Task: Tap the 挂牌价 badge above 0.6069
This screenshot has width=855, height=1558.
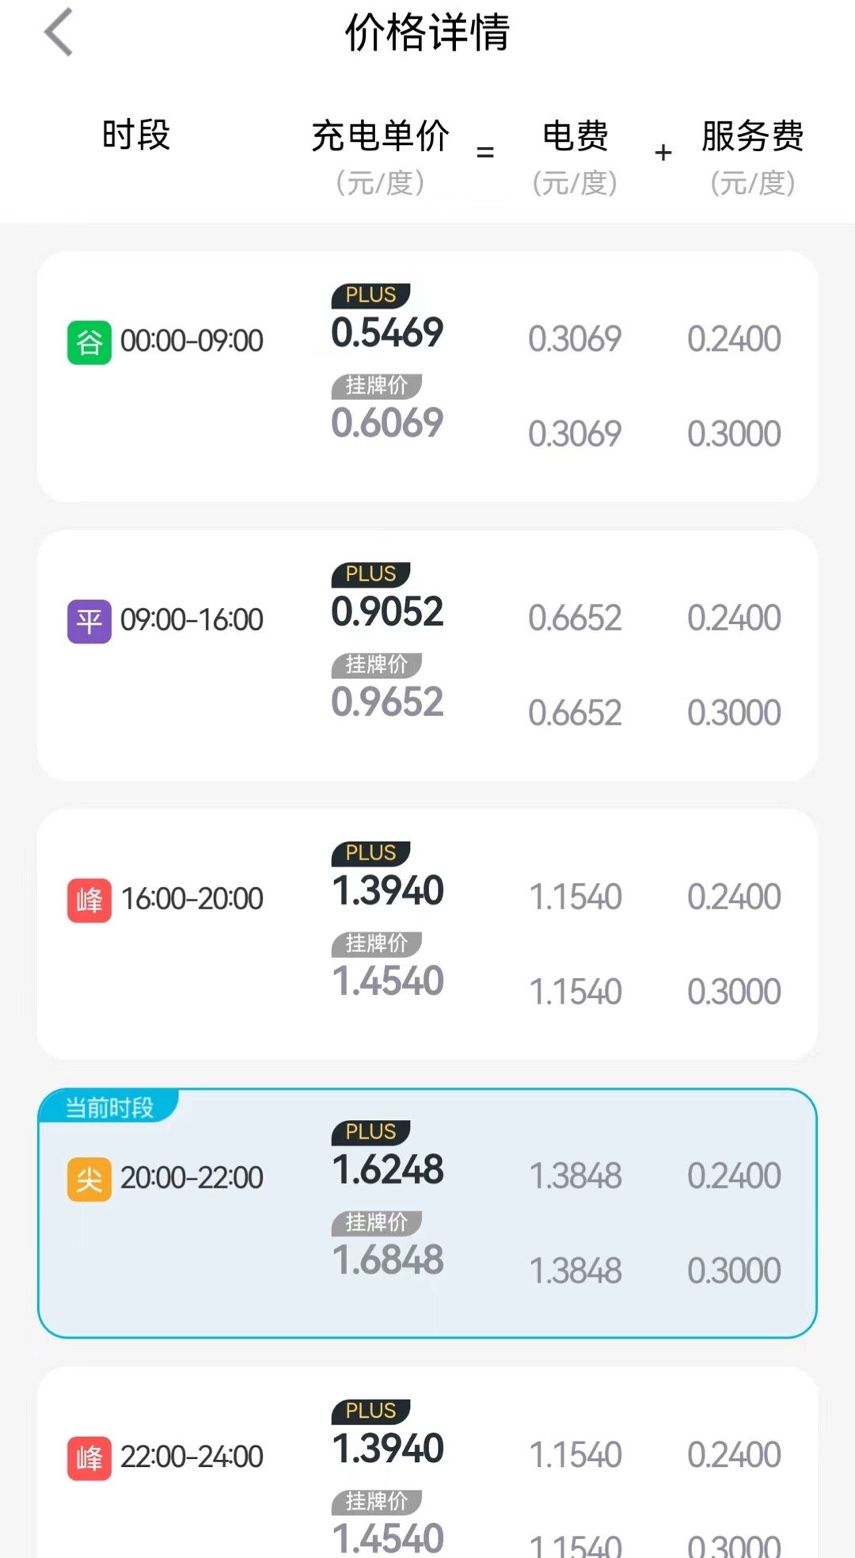Action: [x=376, y=386]
